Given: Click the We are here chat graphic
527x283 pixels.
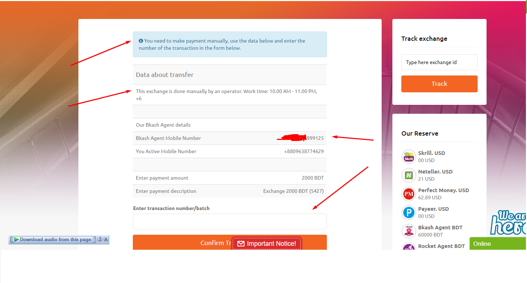Looking at the screenshot, I should tap(508, 223).
